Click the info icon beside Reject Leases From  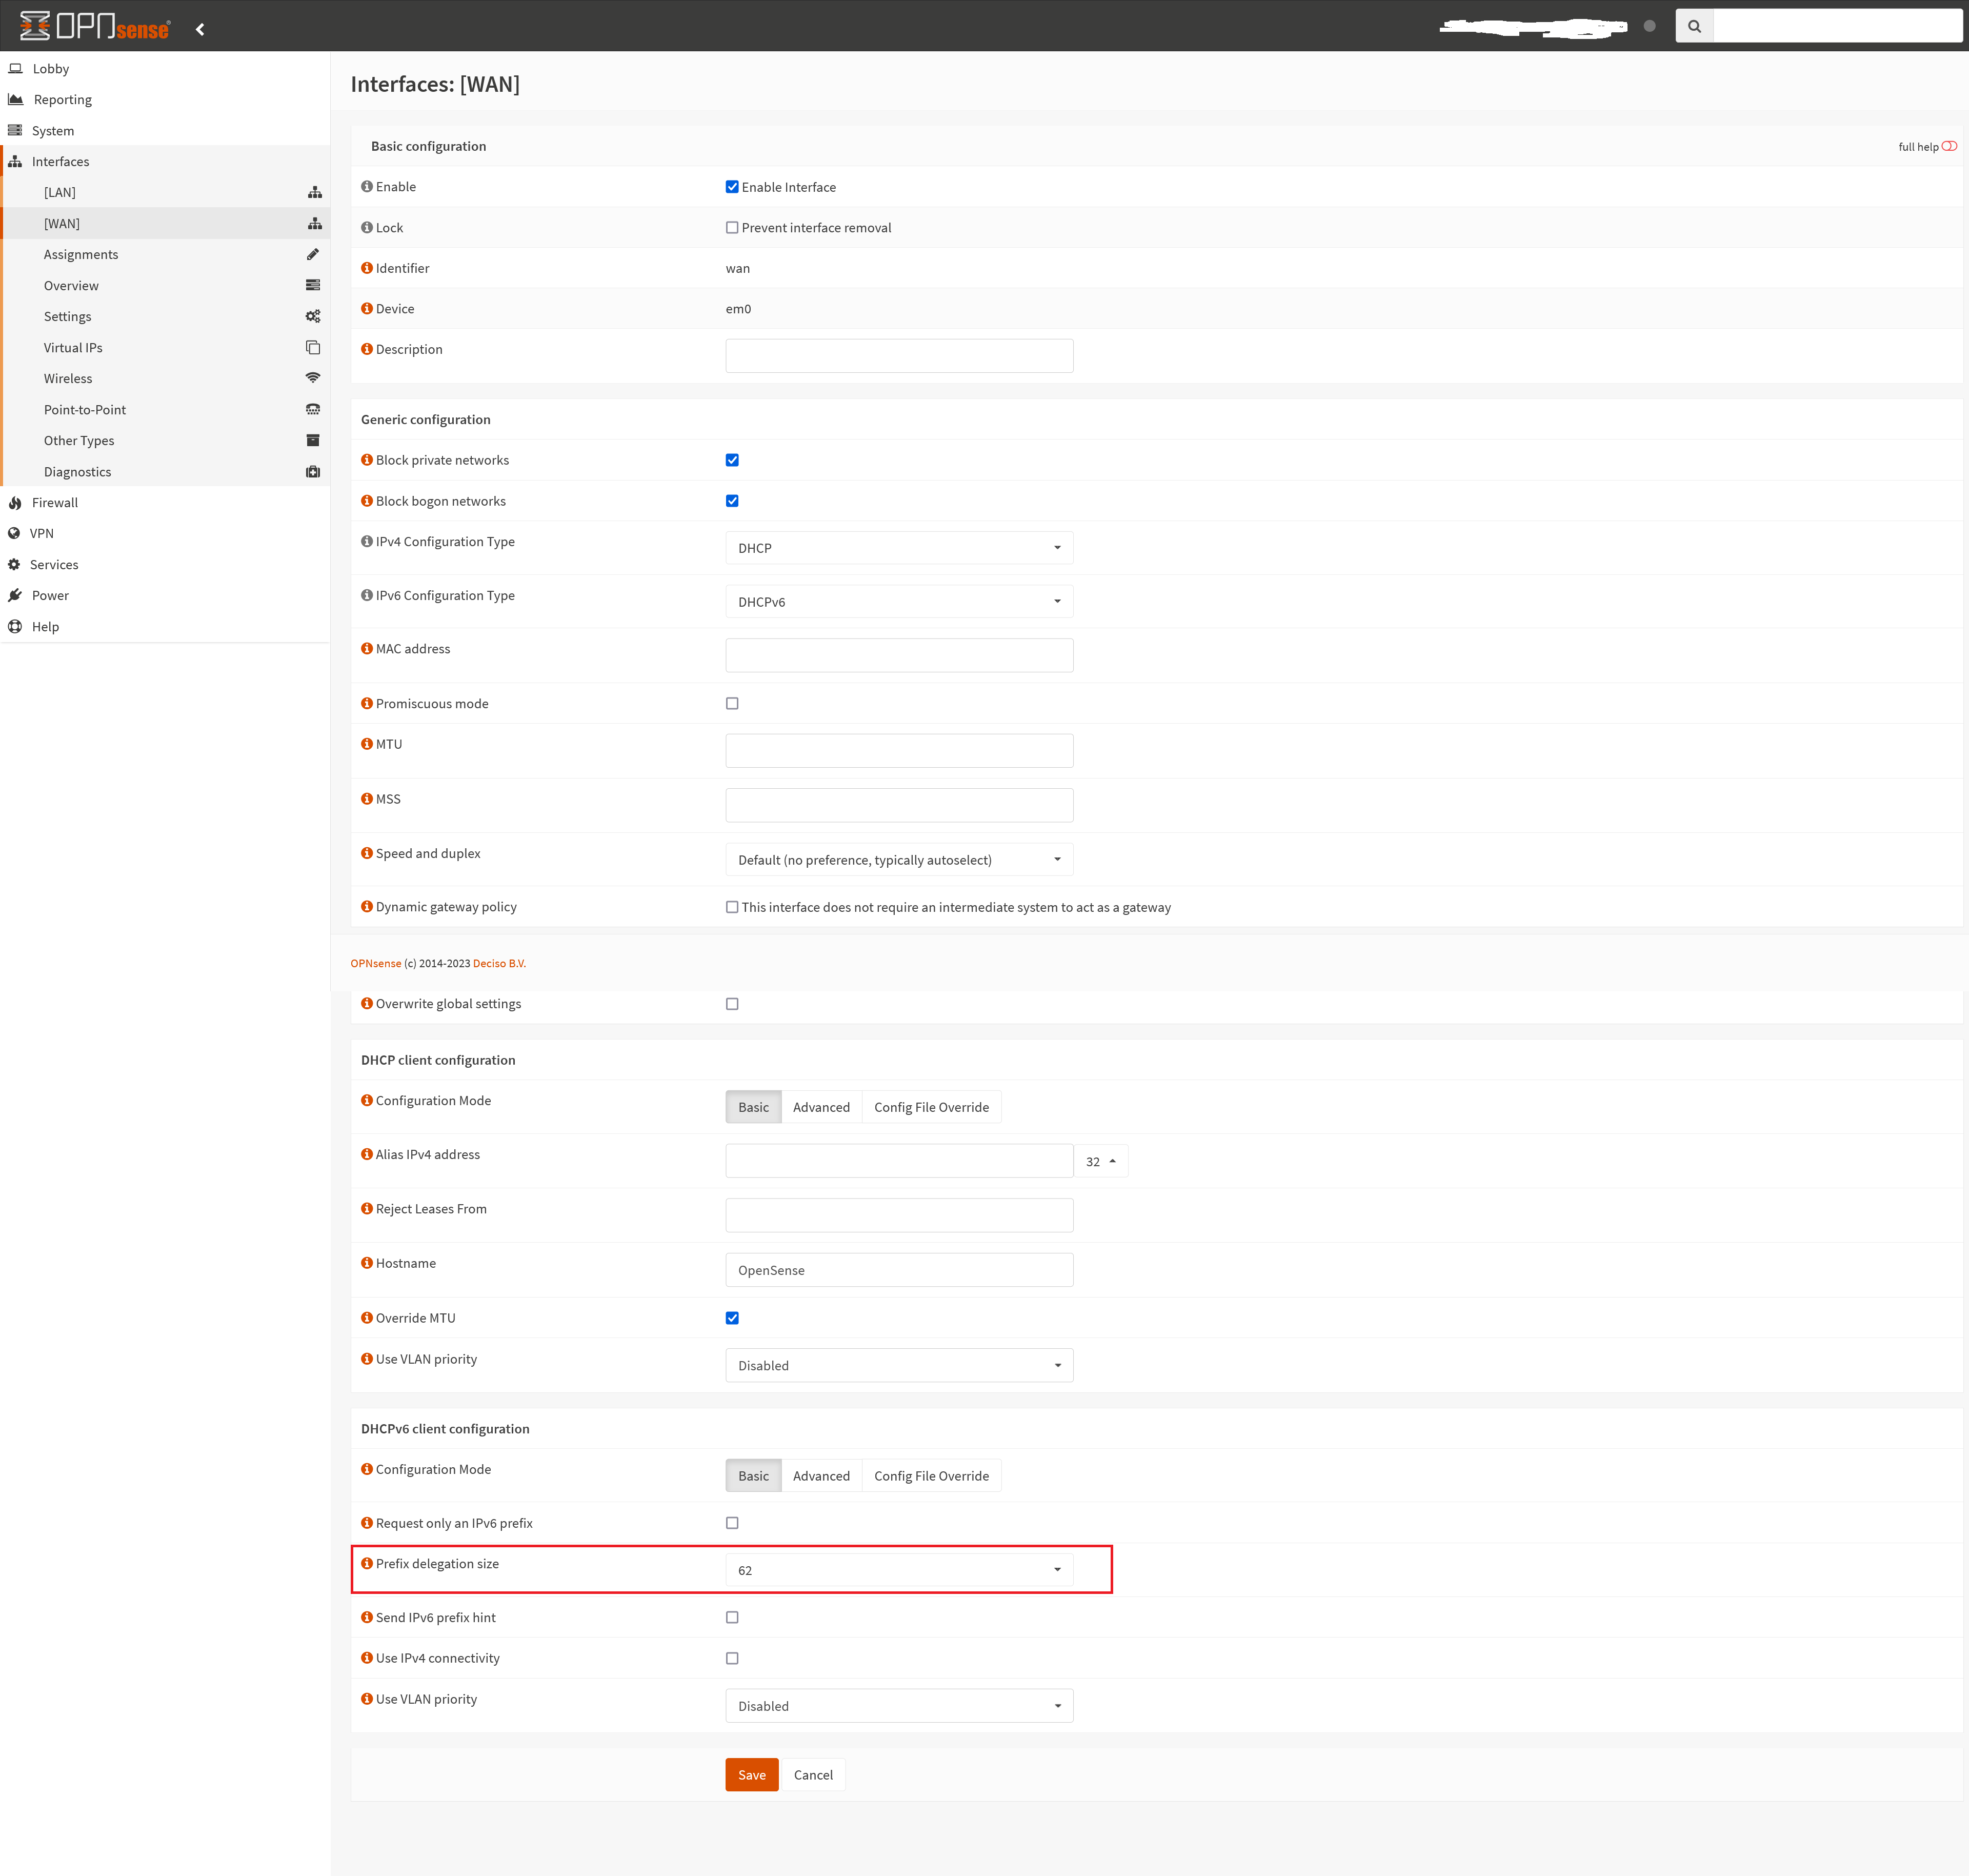click(367, 1208)
